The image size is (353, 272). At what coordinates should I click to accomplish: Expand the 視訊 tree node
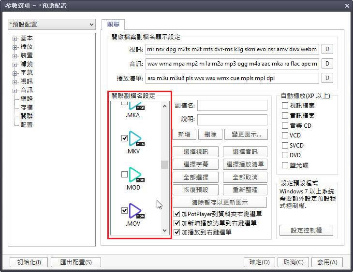coord(15,82)
